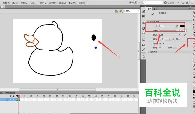Open the stroke style dropdown
Image resolution: width=195 pixels, height=114 pixels.
(170, 35)
